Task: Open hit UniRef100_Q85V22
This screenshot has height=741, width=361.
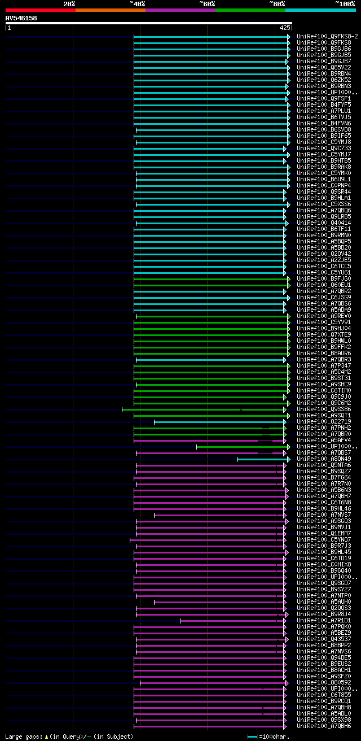Action: coord(324,67)
